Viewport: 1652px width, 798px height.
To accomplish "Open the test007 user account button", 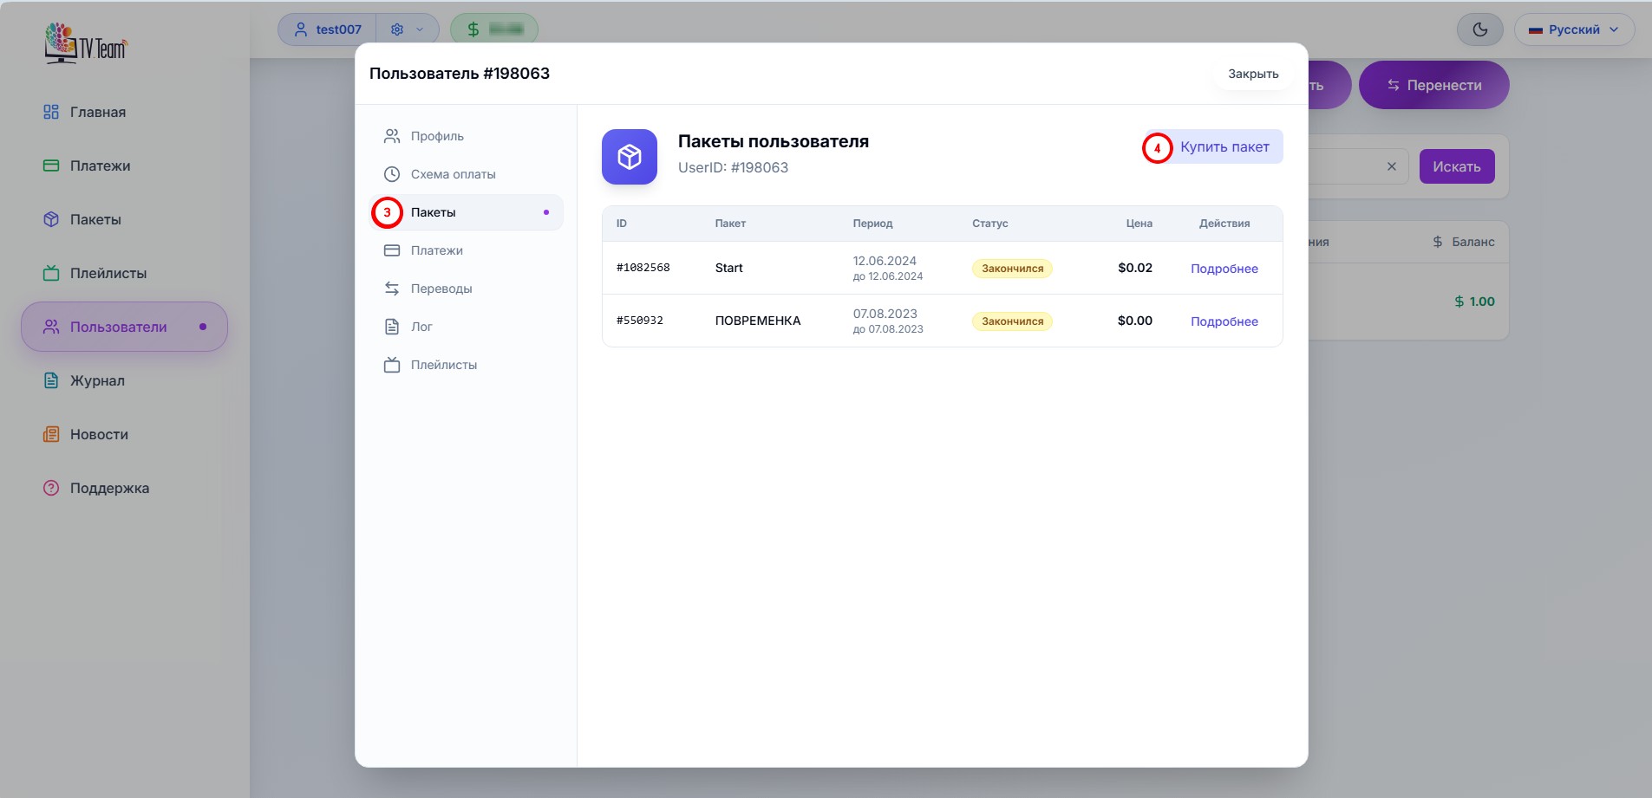I will 328,29.
